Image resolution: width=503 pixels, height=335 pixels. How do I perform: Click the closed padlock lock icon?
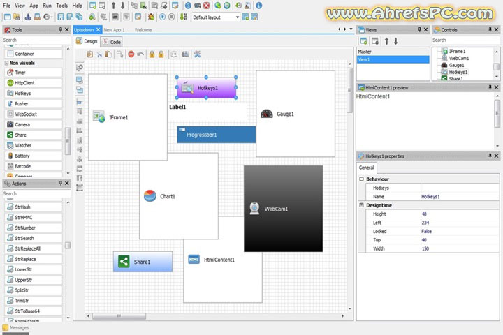coord(152,54)
